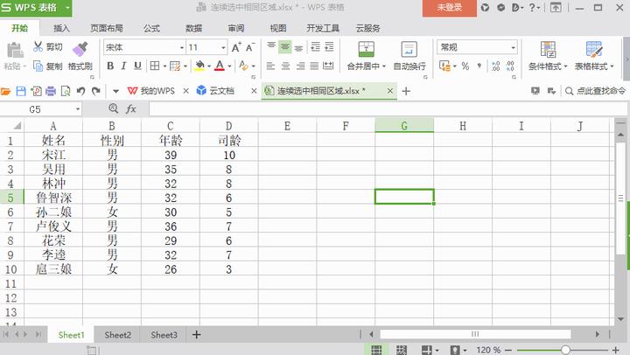The height and width of the screenshot is (355, 630).
Task: Click the Paste icon
Action: coord(15,51)
